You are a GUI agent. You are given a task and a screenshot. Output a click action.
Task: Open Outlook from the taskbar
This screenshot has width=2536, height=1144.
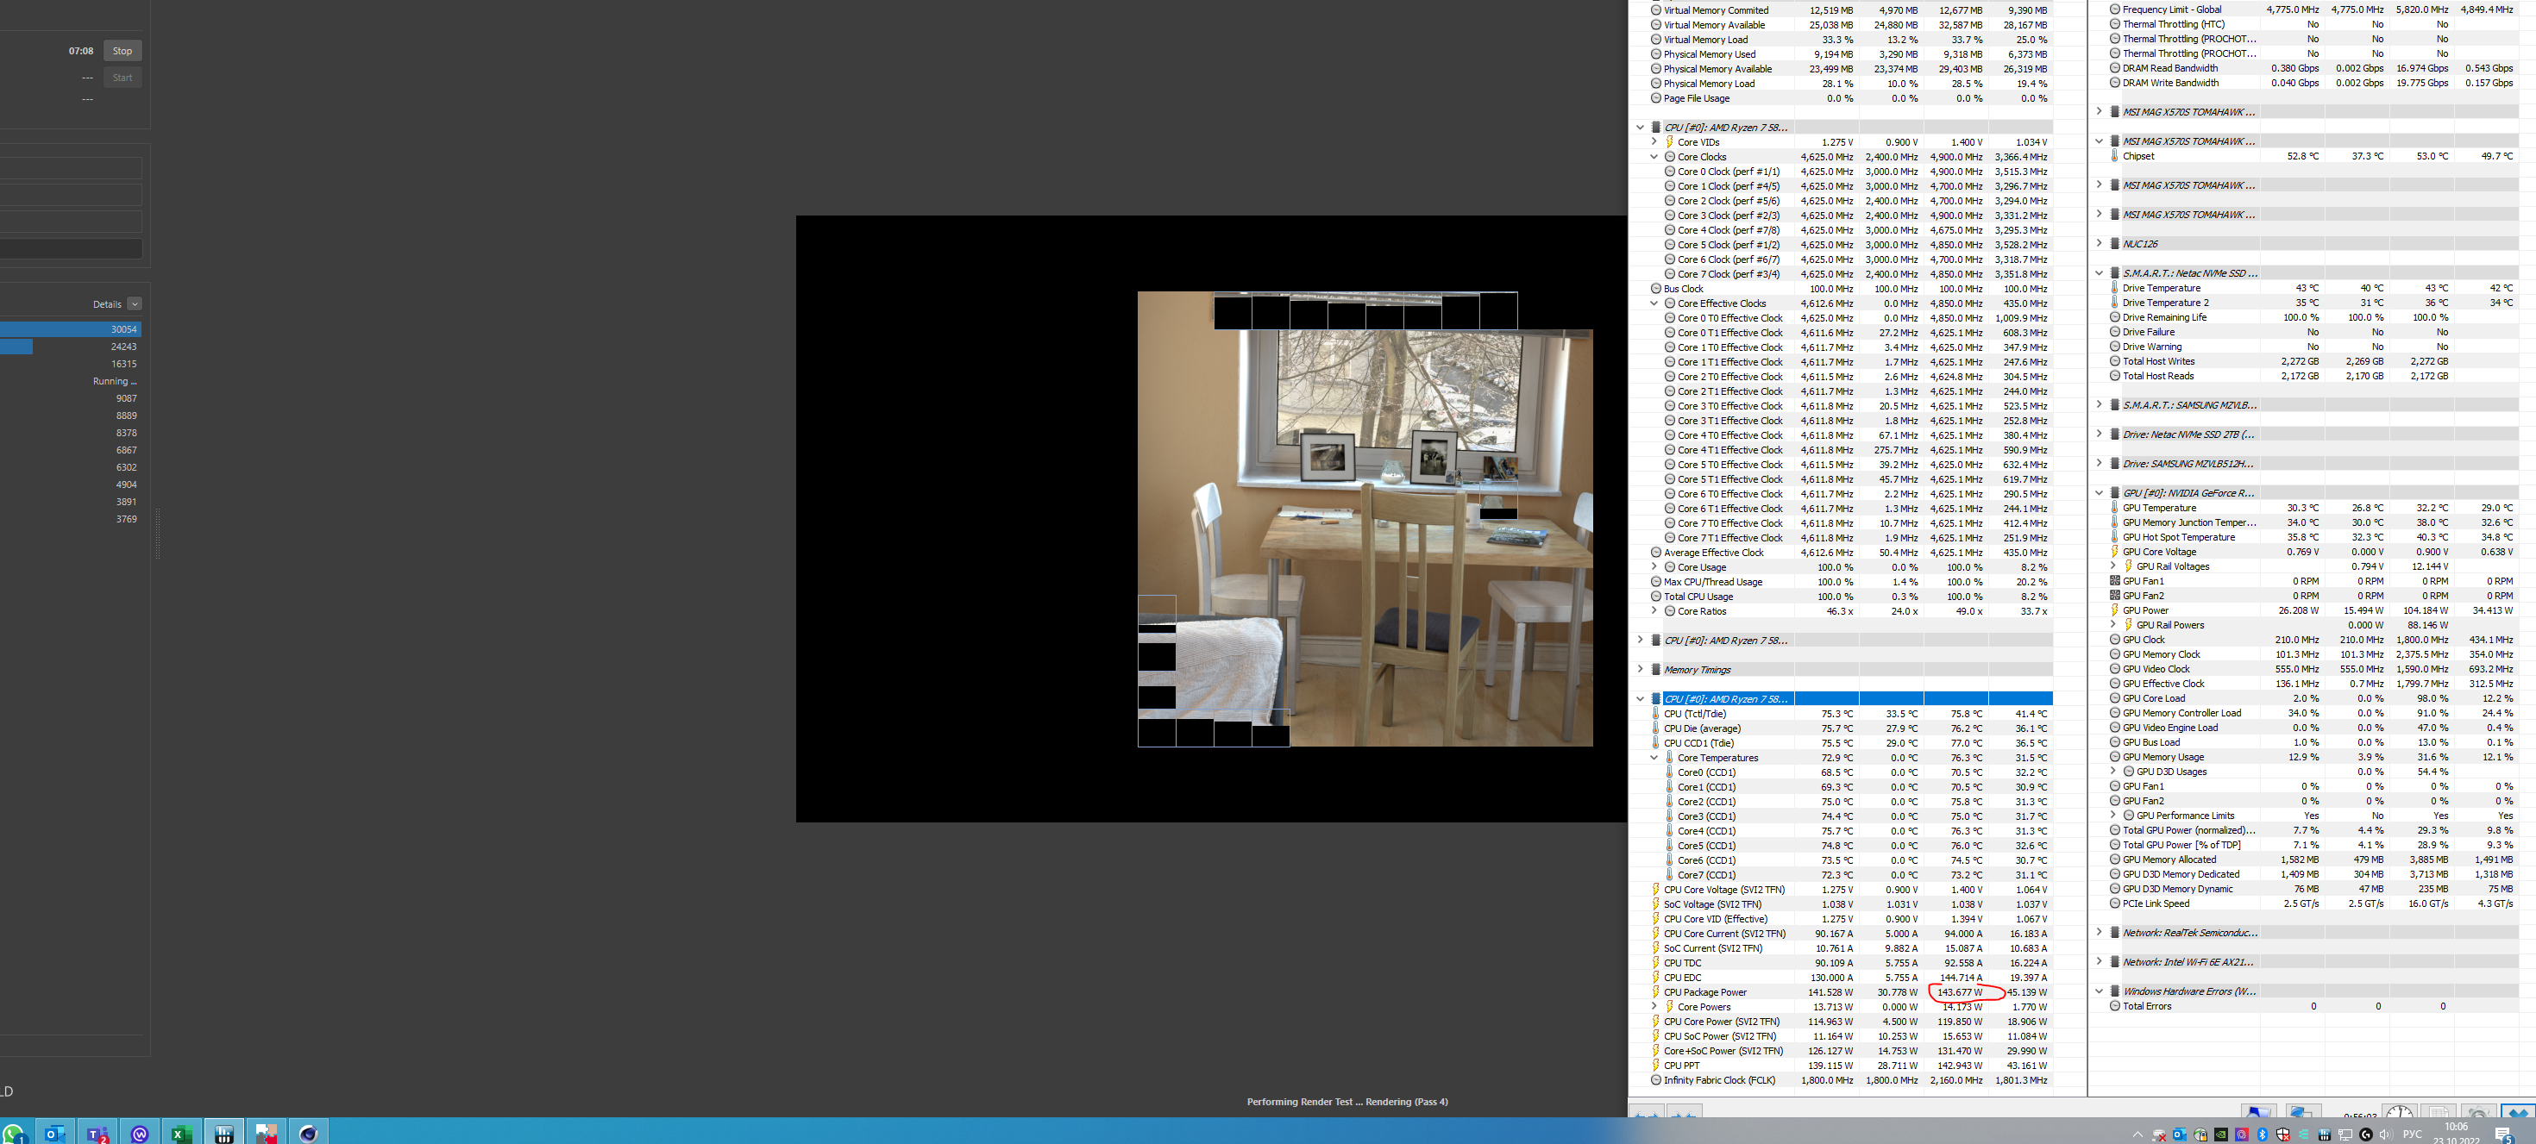coord(55,1135)
